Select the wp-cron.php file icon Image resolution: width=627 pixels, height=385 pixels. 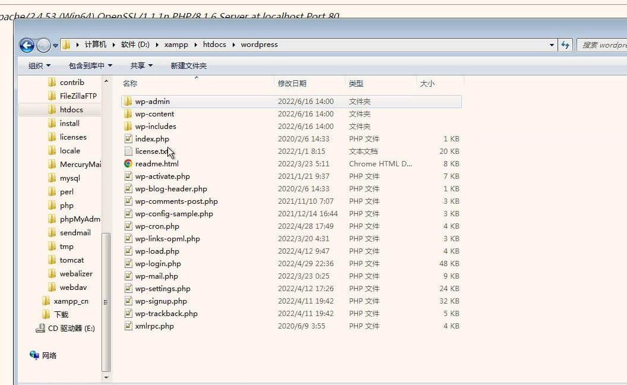pyautogui.click(x=128, y=226)
